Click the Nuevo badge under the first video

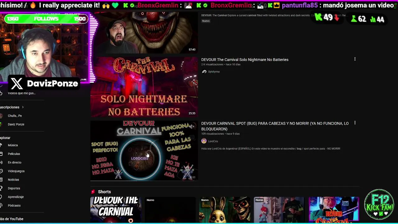[x=206, y=21]
